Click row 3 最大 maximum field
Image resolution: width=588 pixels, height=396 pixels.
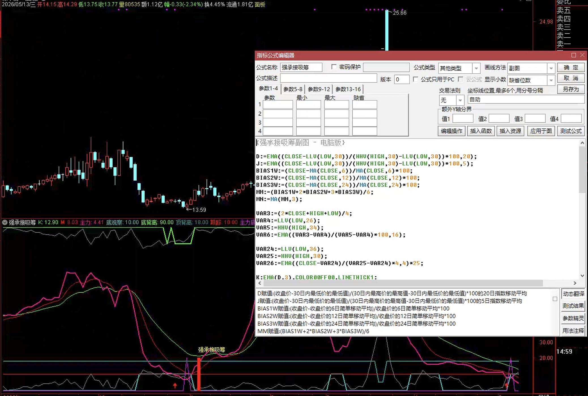tap(336, 122)
